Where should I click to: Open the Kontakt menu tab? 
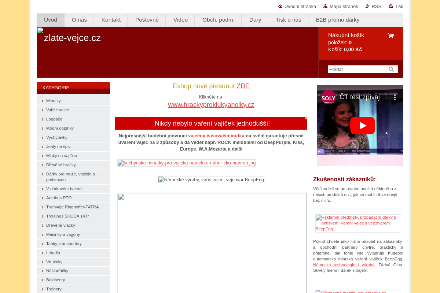pos(111,20)
